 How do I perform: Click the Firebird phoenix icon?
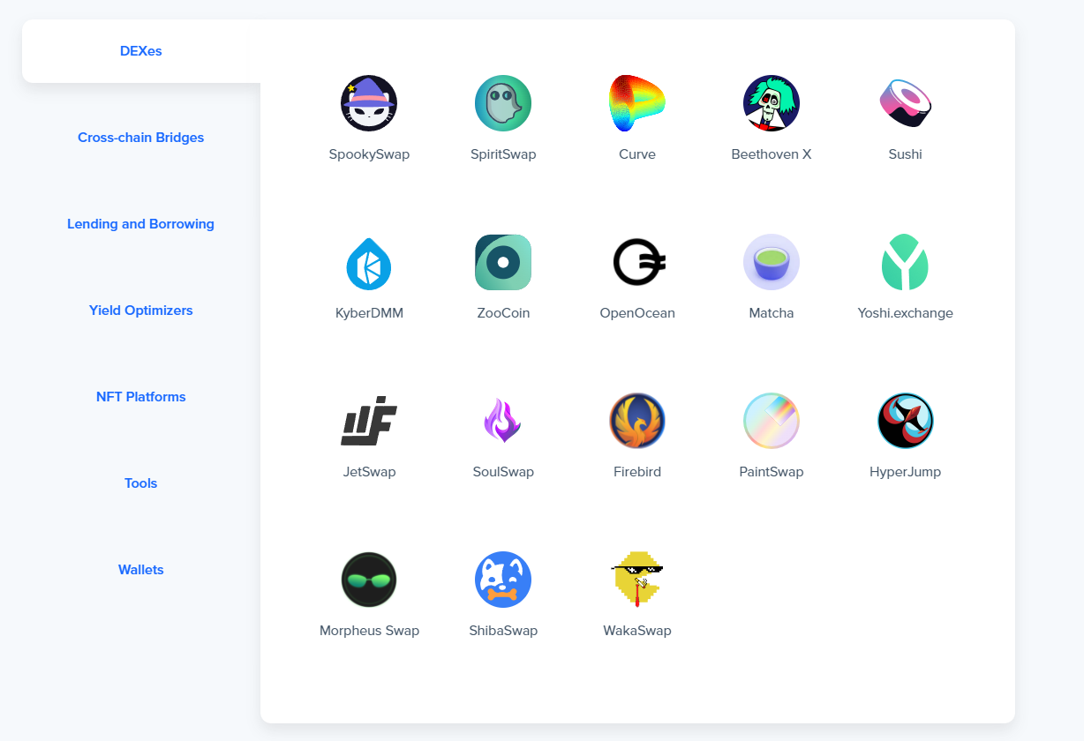coord(637,421)
